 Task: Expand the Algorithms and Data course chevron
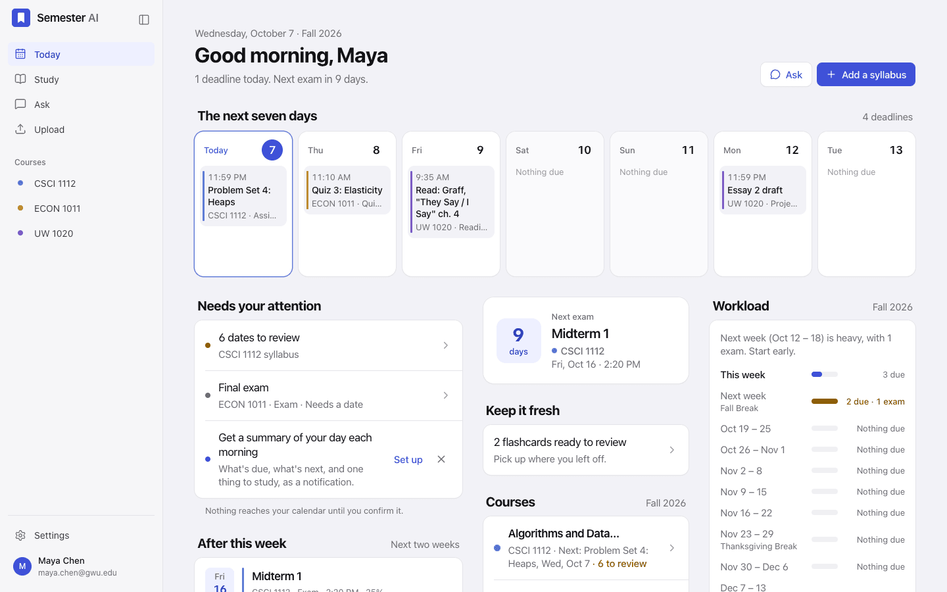(671, 548)
